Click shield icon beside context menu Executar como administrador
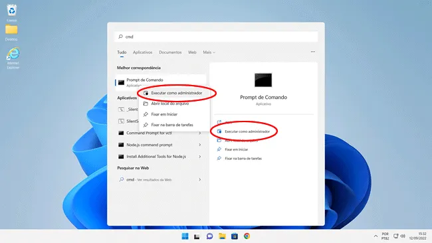 coord(146,93)
